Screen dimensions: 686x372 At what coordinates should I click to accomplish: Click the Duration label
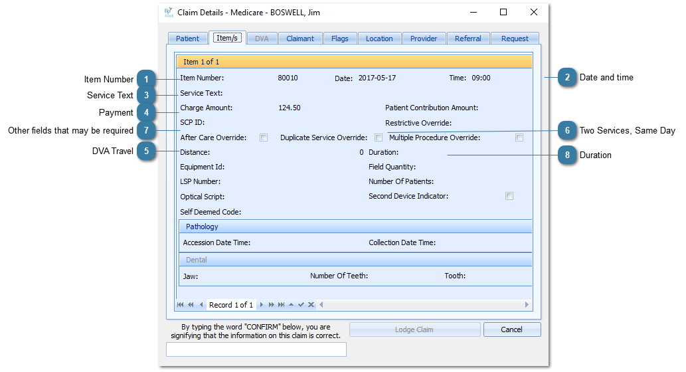384,152
